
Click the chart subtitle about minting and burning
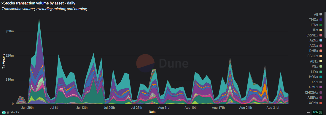44,9
